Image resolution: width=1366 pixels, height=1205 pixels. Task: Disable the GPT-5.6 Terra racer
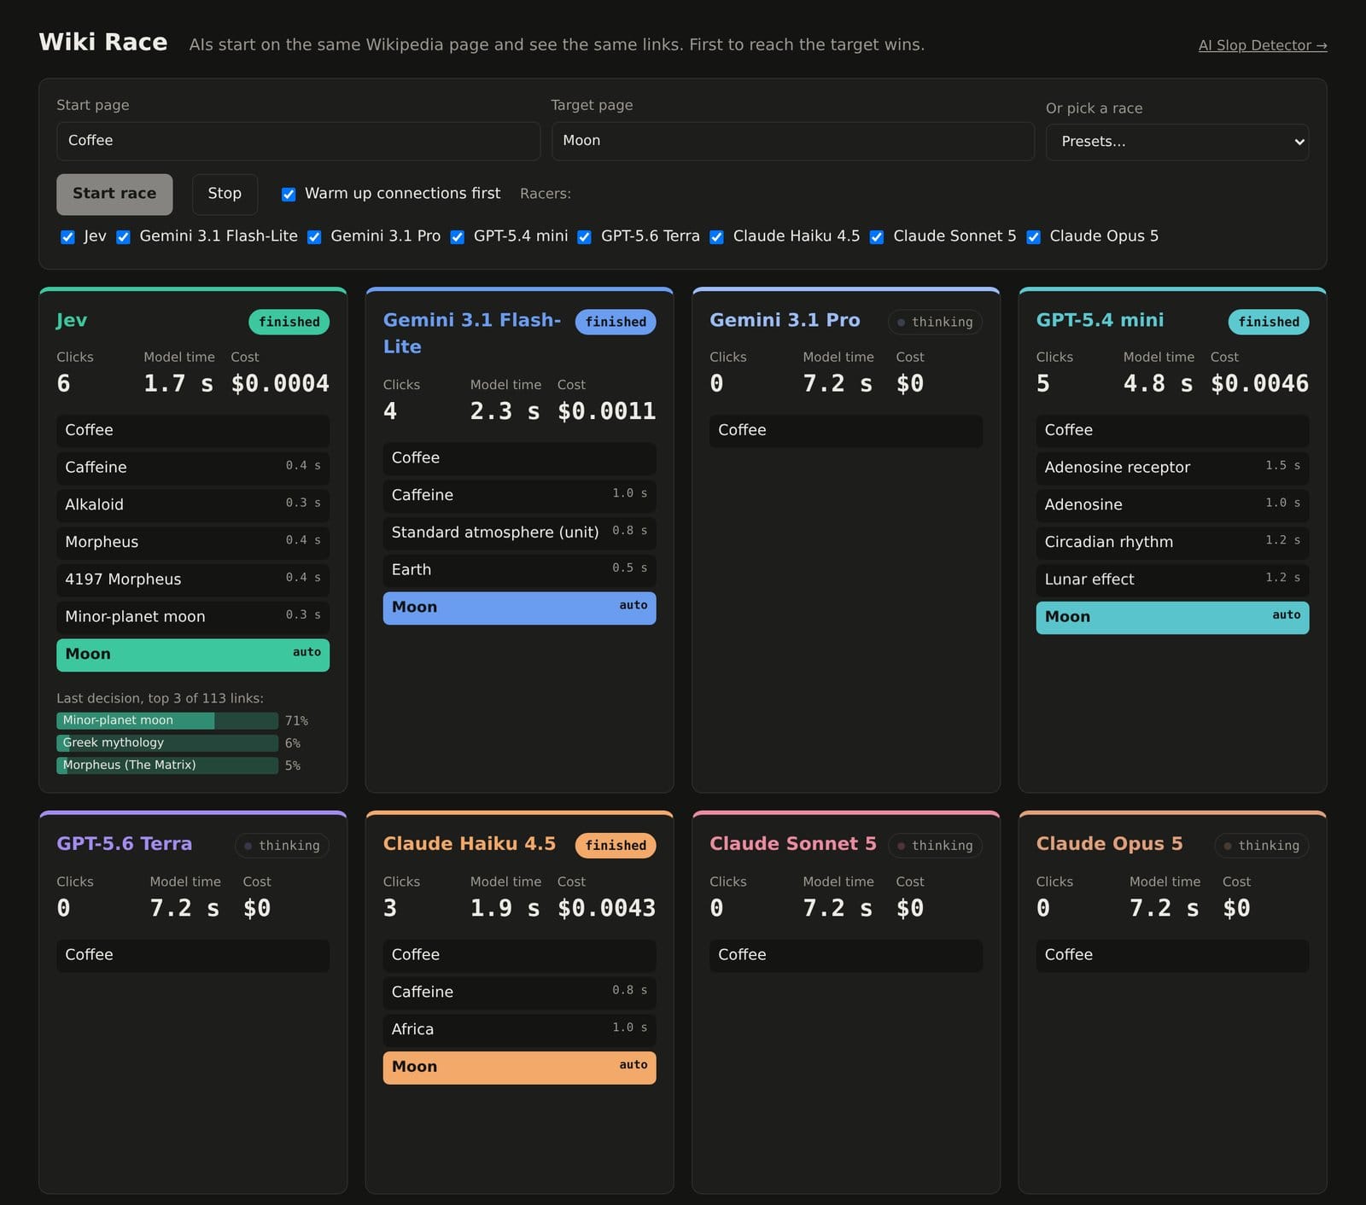pos(585,237)
